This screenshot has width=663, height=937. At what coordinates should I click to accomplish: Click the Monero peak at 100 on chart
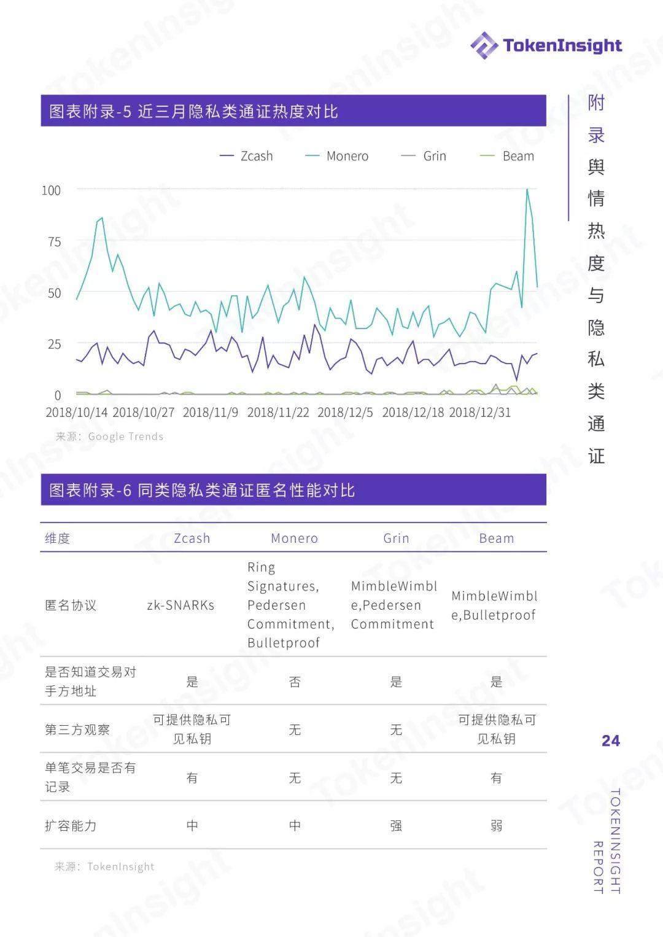(527, 190)
